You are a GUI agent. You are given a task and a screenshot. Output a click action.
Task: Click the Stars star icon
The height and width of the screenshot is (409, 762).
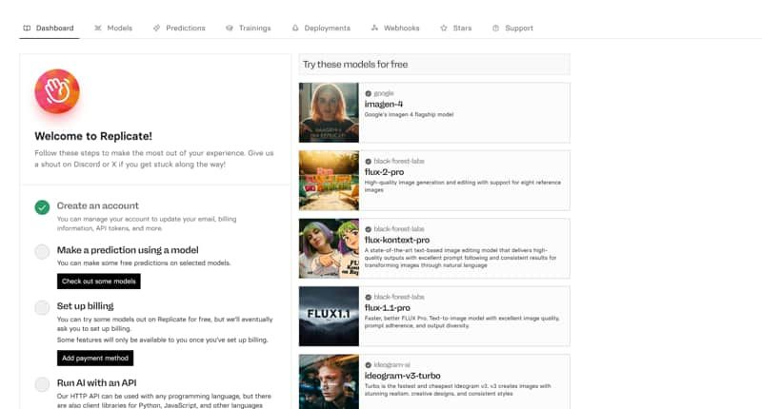point(444,29)
